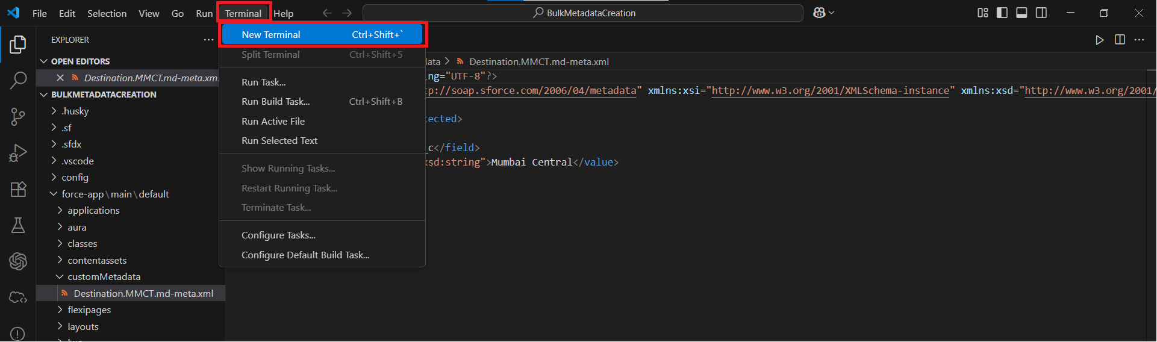
Task: Click the Run play icon in editor toolbar
Action: [x=1099, y=40]
